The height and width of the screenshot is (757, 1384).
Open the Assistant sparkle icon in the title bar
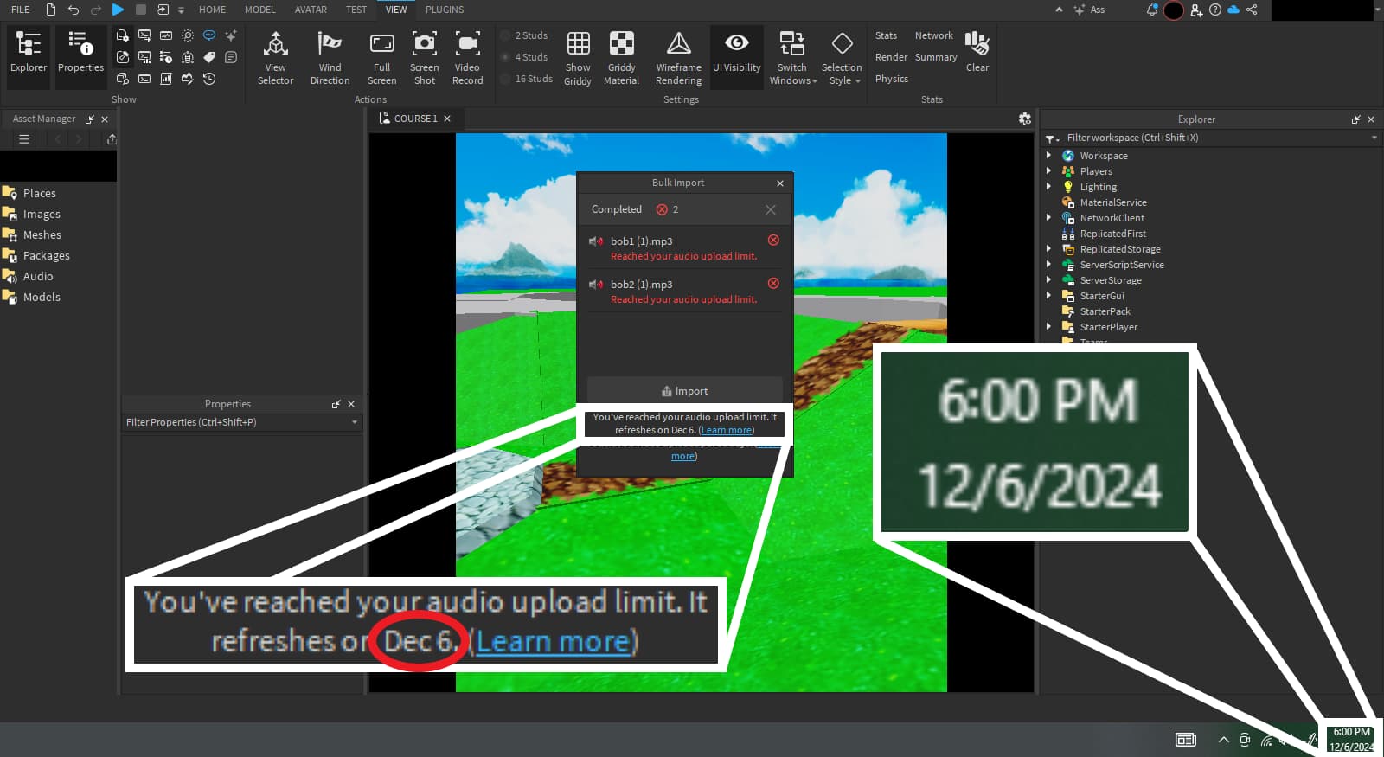click(1080, 10)
